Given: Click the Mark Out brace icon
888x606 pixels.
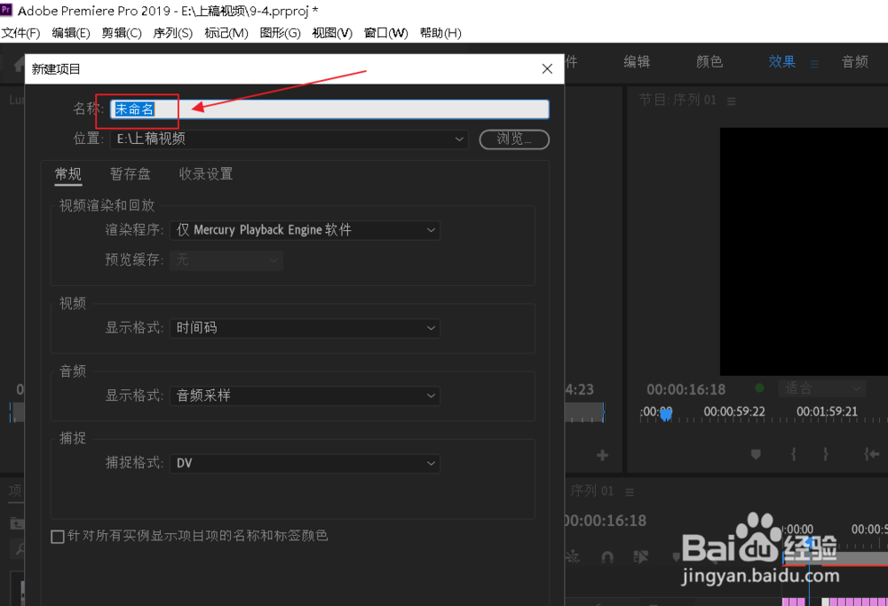Looking at the screenshot, I should (825, 454).
